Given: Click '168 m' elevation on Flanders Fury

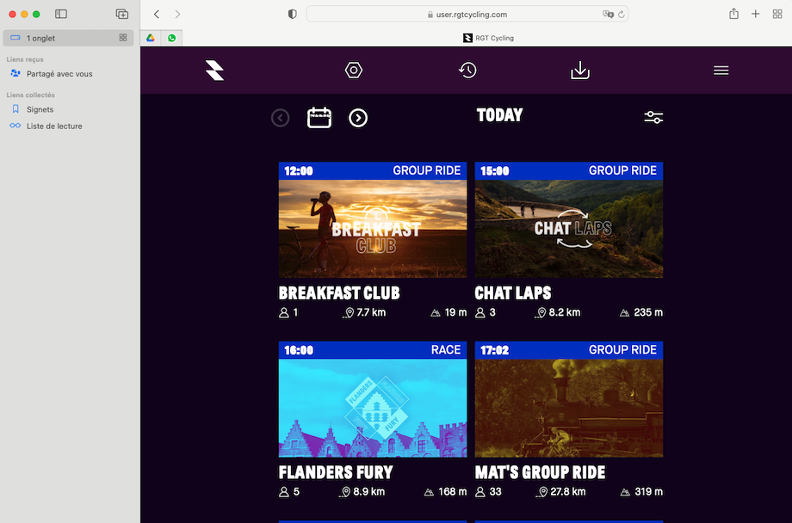Looking at the screenshot, I should pyautogui.click(x=453, y=492).
